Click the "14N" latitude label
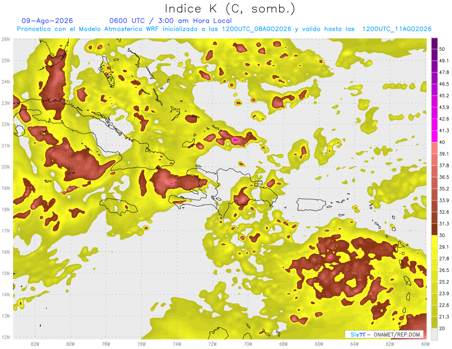This screenshot has height=349, width=452. point(6,294)
